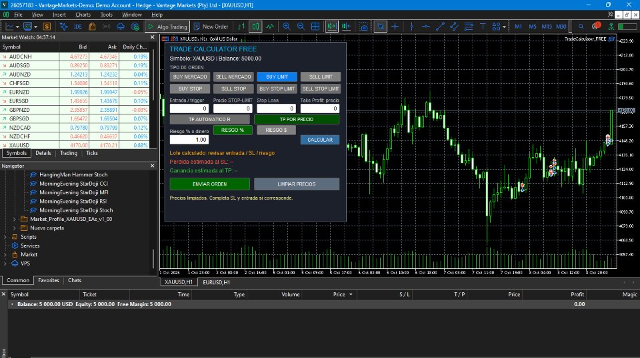The height and width of the screenshot is (358, 640).
Task: Switch to Market Watch Ticks tab
Action: [92, 153]
